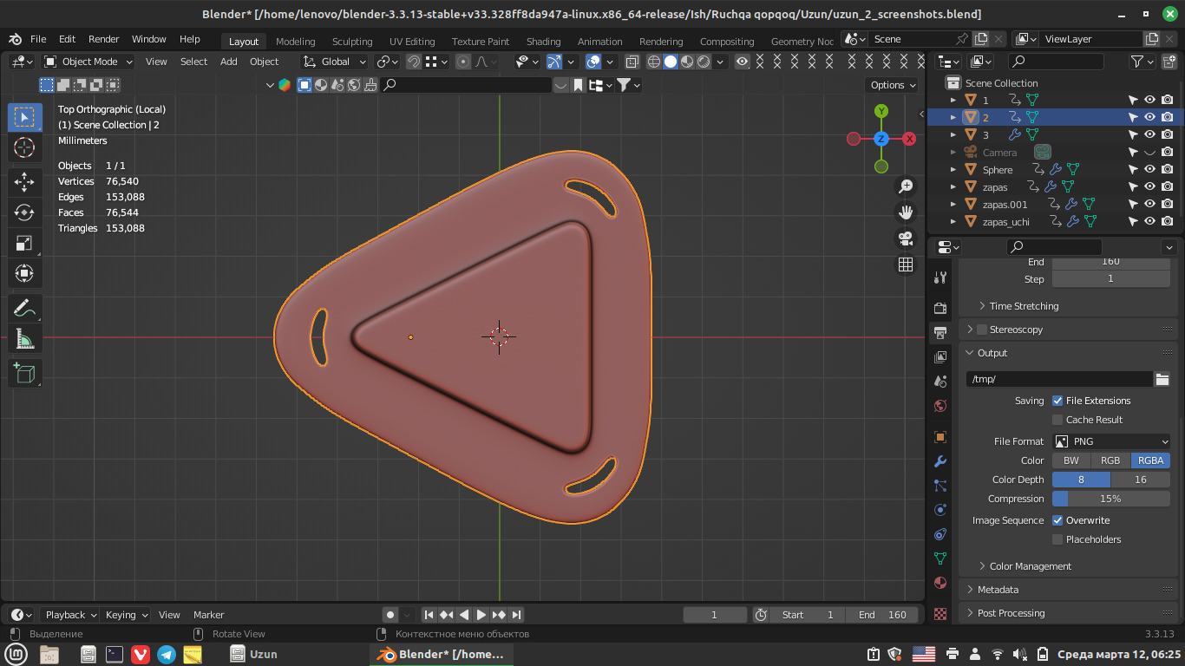Viewport: 1185px width, 666px height.
Task: Open the Object properties tab
Action: [940, 437]
